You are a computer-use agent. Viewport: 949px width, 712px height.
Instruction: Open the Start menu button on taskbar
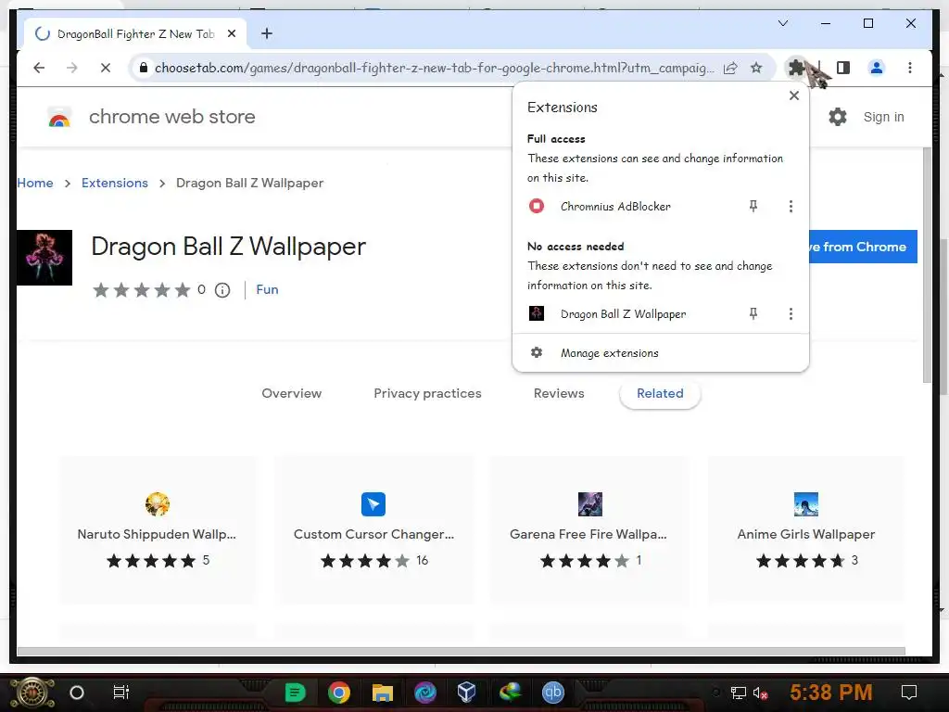point(32,693)
